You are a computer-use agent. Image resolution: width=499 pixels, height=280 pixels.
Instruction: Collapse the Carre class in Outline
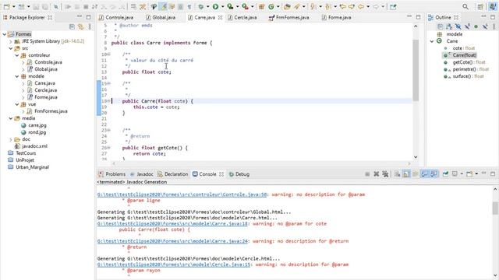(432, 41)
